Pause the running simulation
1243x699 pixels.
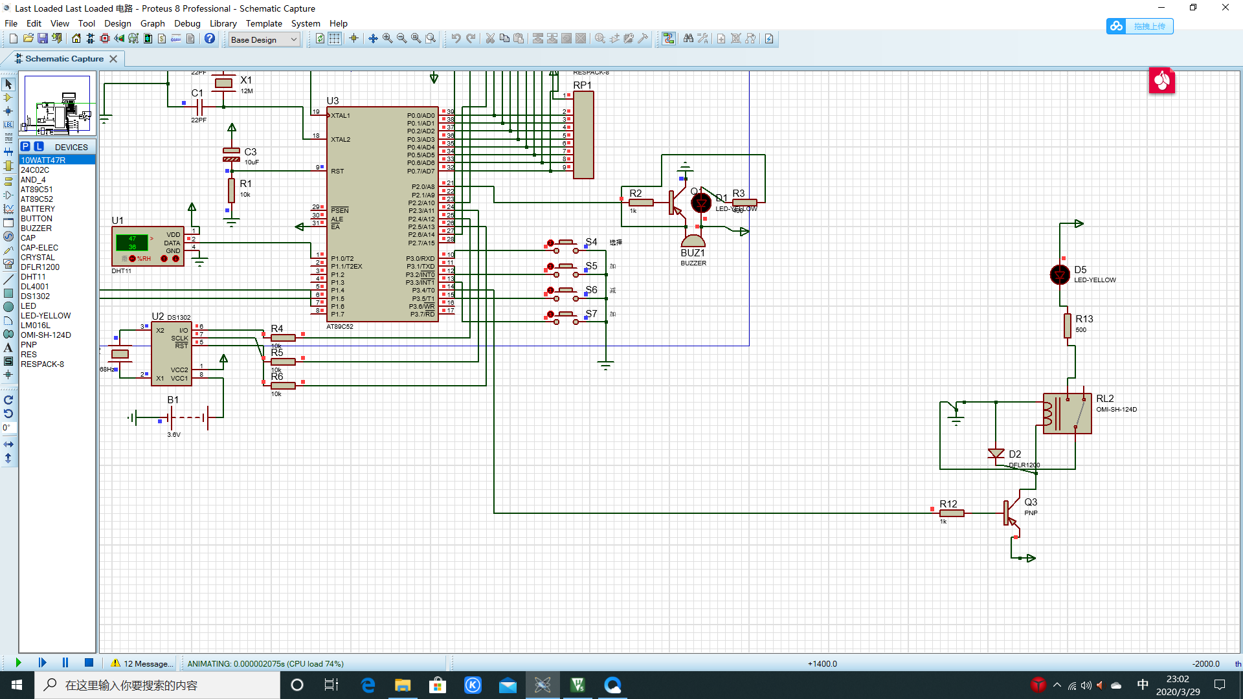click(65, 663)
